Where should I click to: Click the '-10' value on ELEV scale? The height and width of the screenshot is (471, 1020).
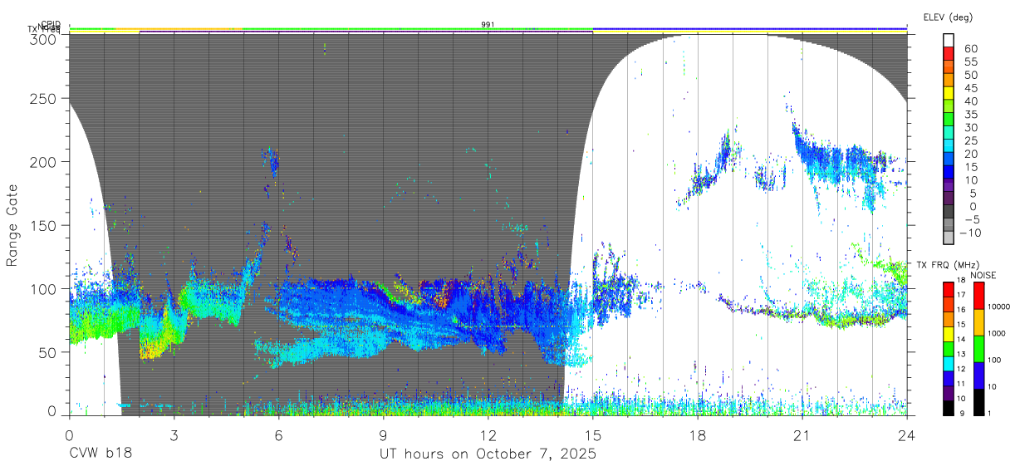(x=970, y=233)
